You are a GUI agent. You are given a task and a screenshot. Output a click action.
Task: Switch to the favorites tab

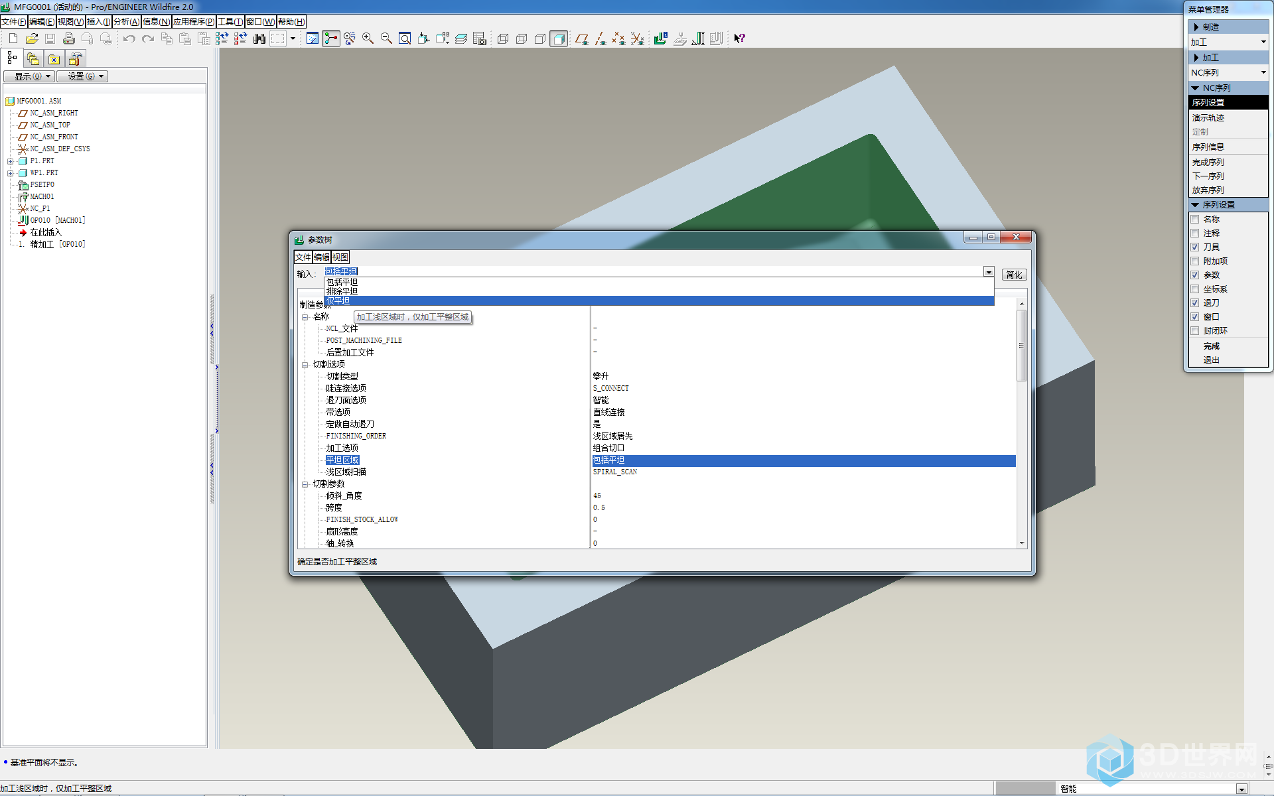(54, 59)
